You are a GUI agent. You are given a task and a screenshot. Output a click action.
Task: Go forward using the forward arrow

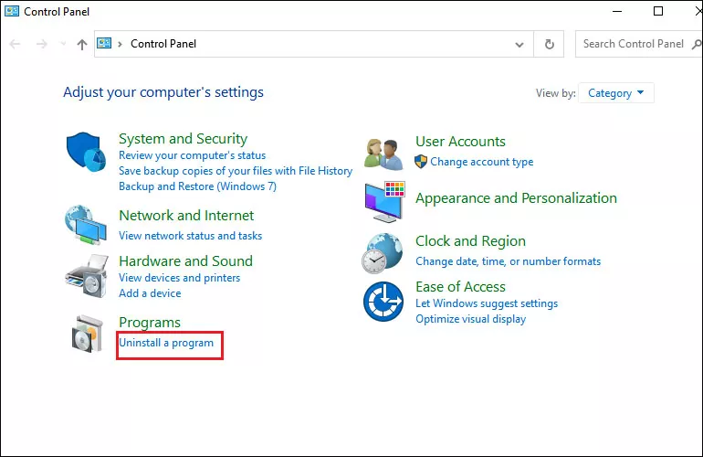point(42,44)
